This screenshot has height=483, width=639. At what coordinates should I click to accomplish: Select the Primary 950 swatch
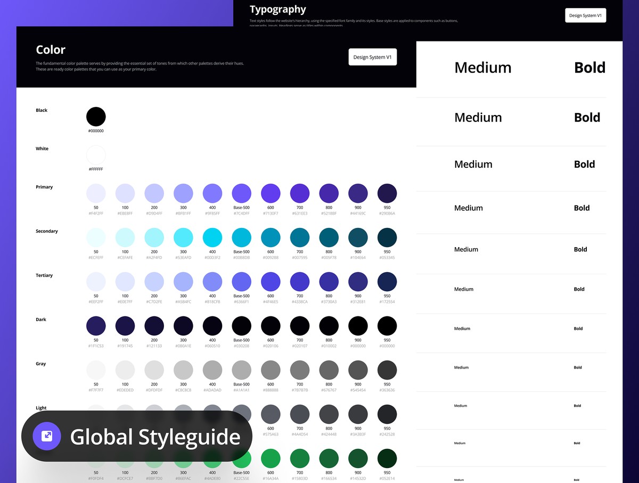(x=387, y=193)
